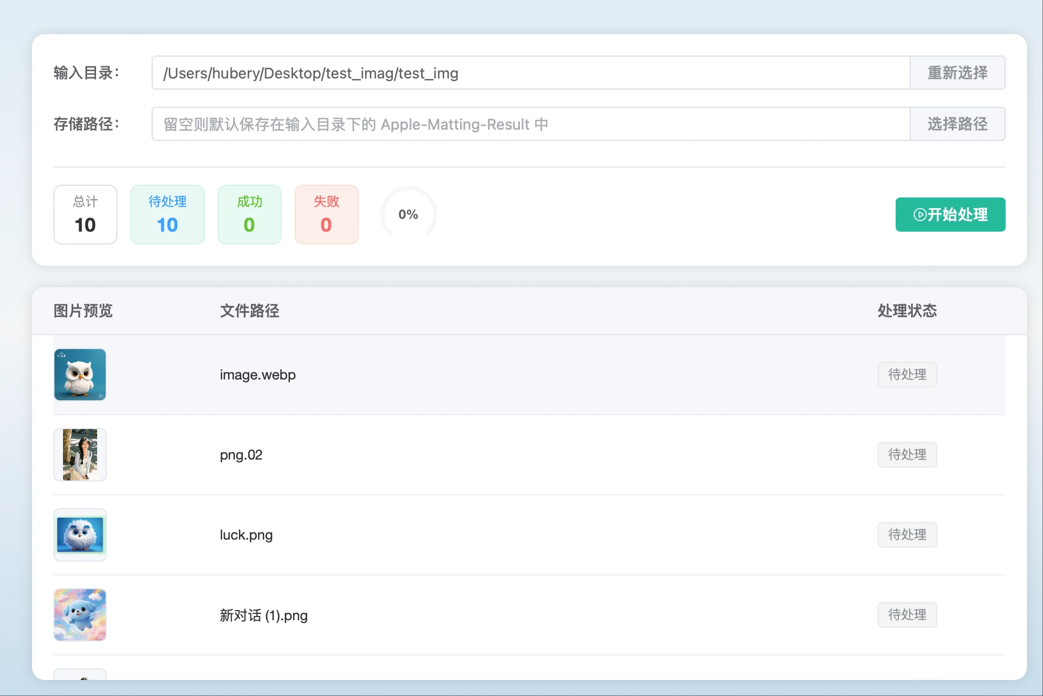Focus the 输入目录 input directory field
Viewport: 1043px width, 696px height.
pos(531,73)
